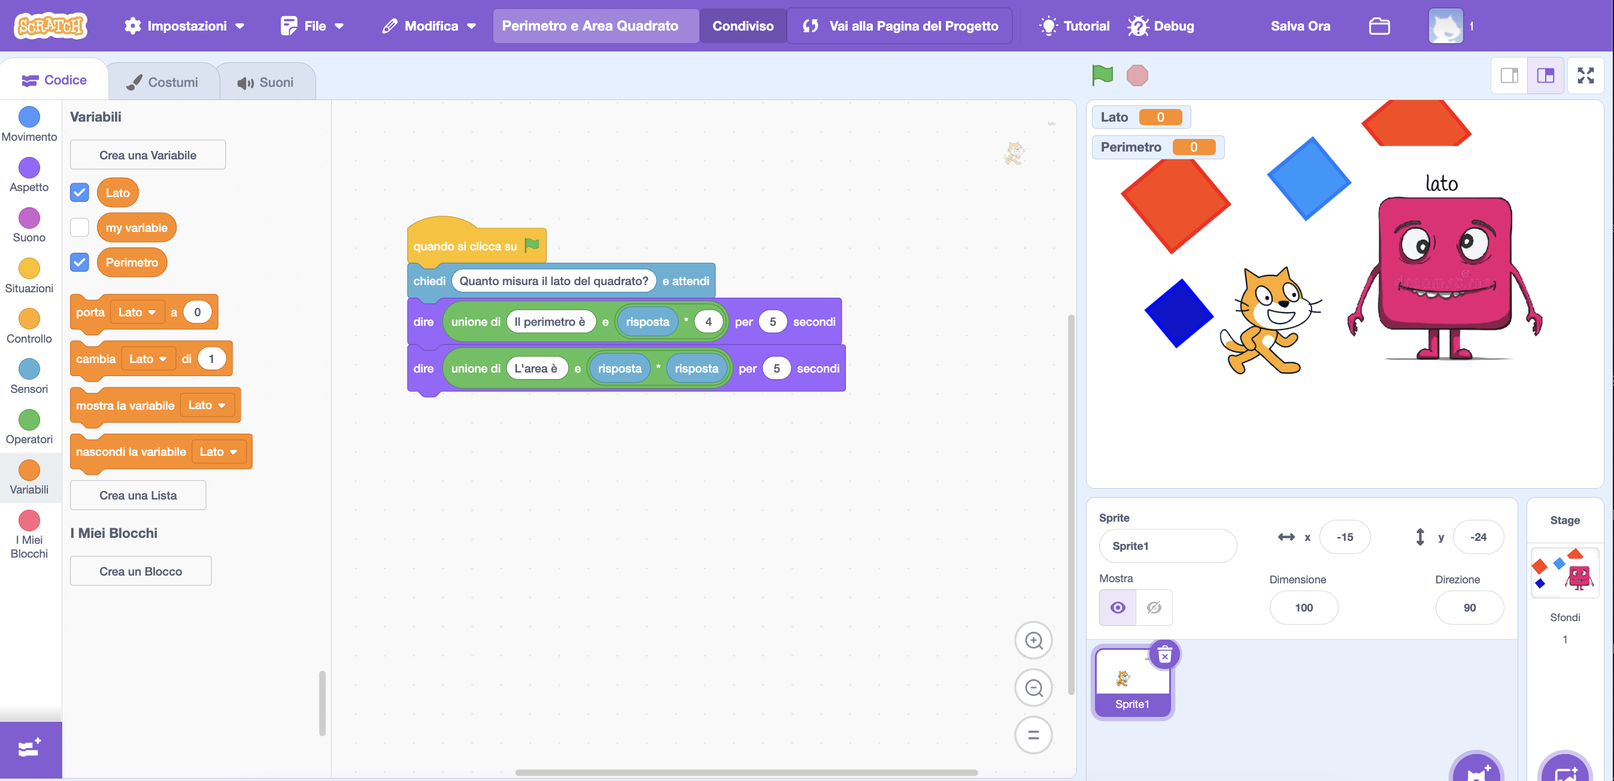
Task: Open My Stuff folder icon
Action: tap(1379, 26)
